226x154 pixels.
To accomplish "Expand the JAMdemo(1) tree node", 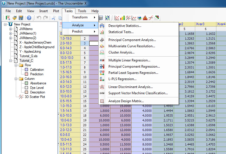I will 10,33.
